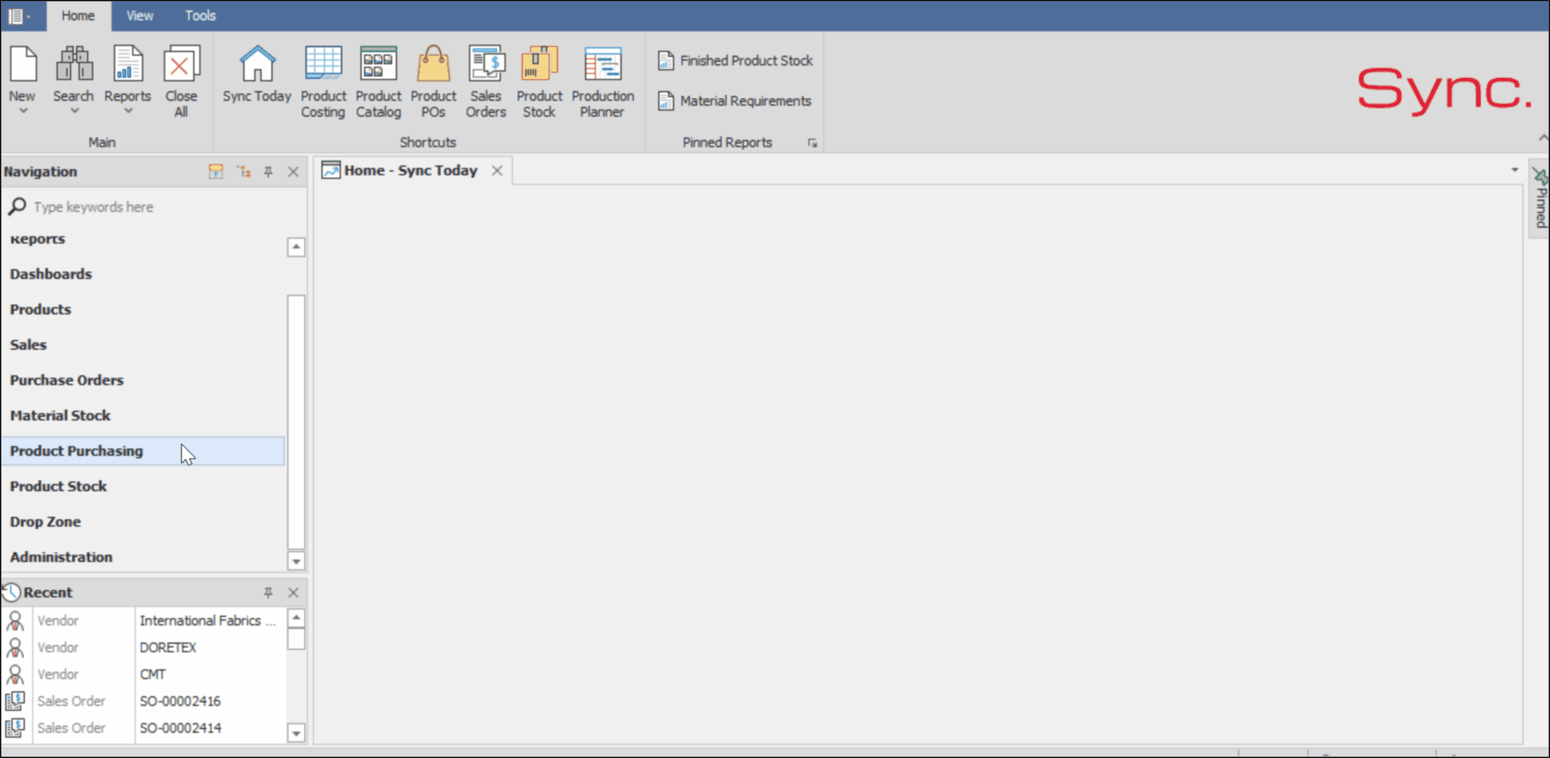Screen dimensions: 1550x758
Task: Click the Close All icon
Action: click(x=181, y=64)
